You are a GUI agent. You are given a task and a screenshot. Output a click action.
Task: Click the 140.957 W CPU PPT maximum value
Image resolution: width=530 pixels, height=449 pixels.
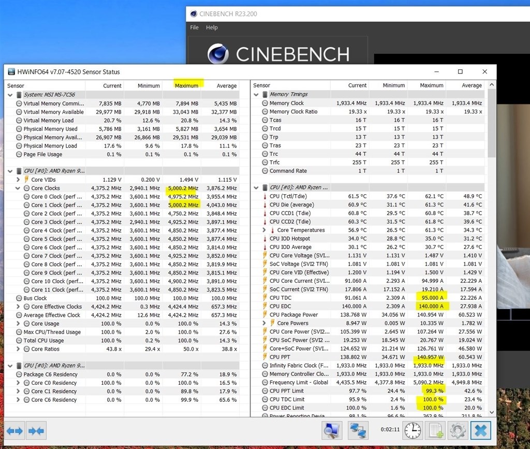[430, 357]
